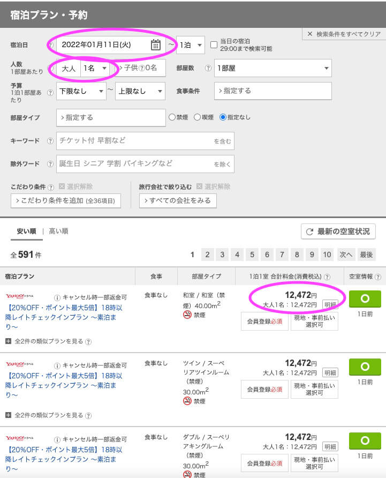This screenshot has height=478, width=386.
Task: Click no-smoking icon in ツイン row
Action: 187,401
